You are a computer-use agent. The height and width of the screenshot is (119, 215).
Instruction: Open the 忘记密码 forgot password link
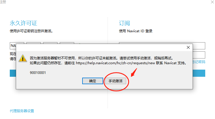[199, 62]
